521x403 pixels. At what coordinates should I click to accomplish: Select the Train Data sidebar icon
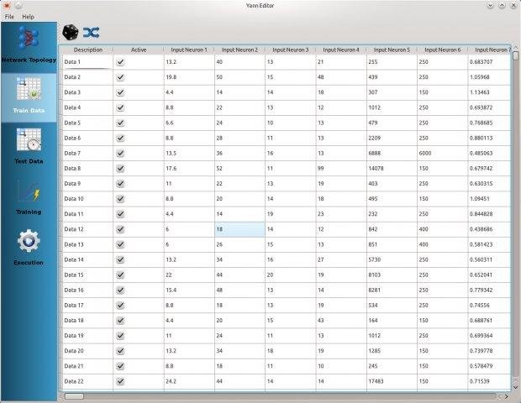click(x=29, y=92)
